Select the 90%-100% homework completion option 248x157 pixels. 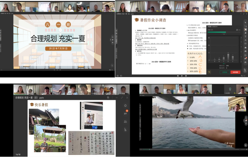tap(193, 71)
